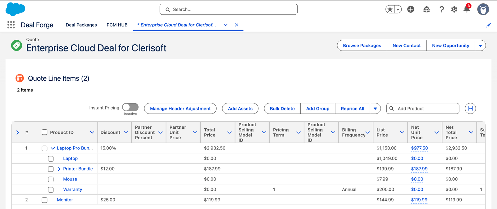Open the Printer Bundle product link
The image size is (497, 209).
tap(78, 169)
